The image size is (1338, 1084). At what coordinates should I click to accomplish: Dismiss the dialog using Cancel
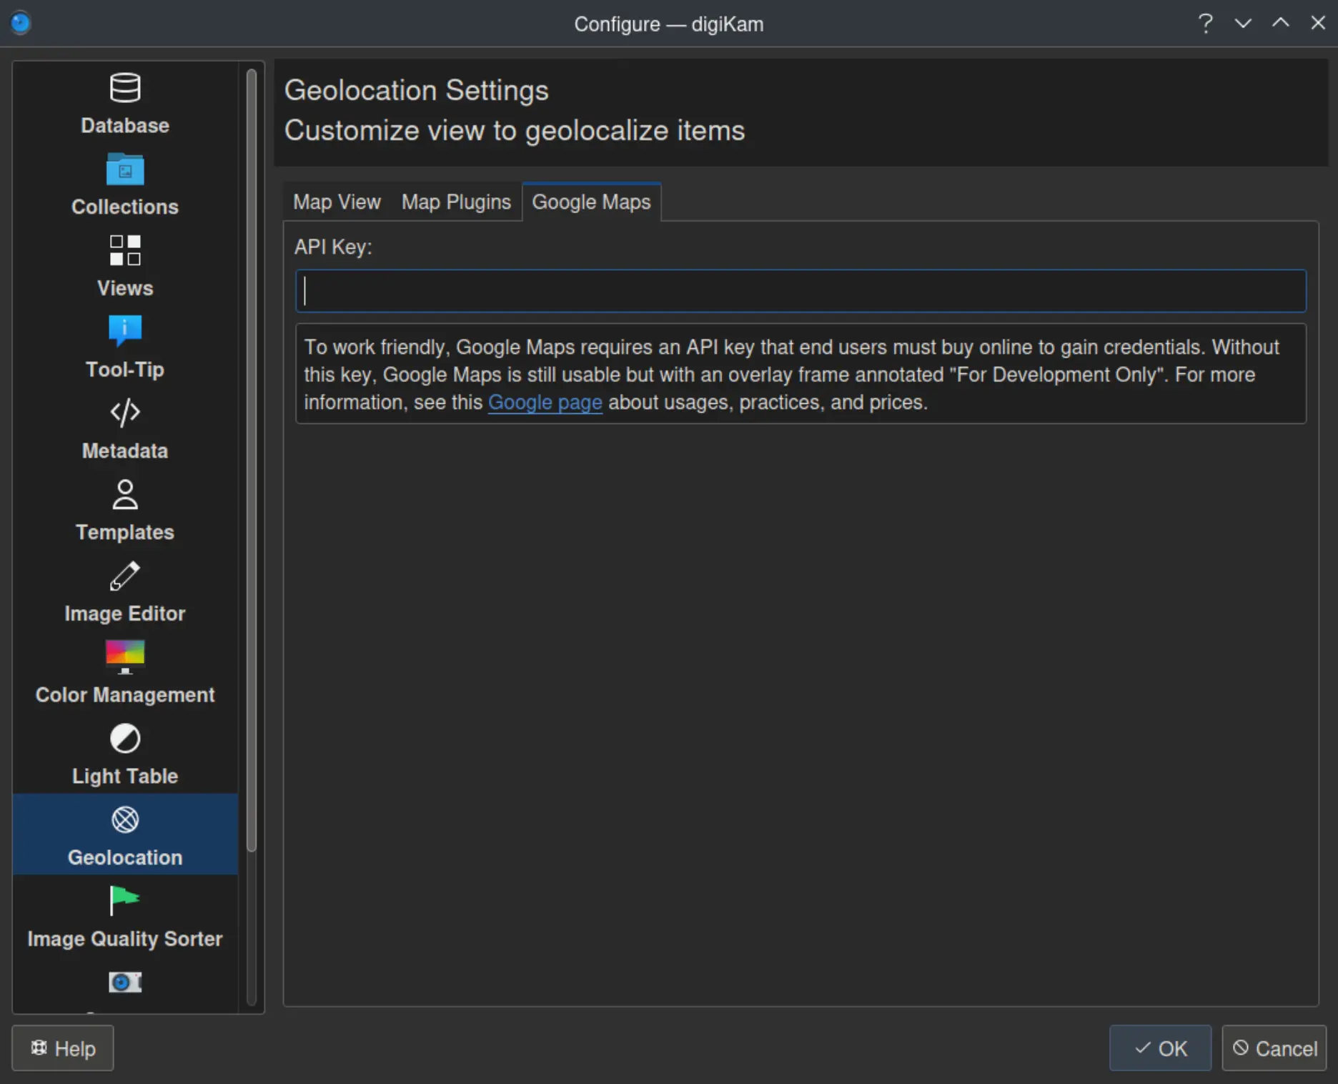(x=1275, y=1048)
